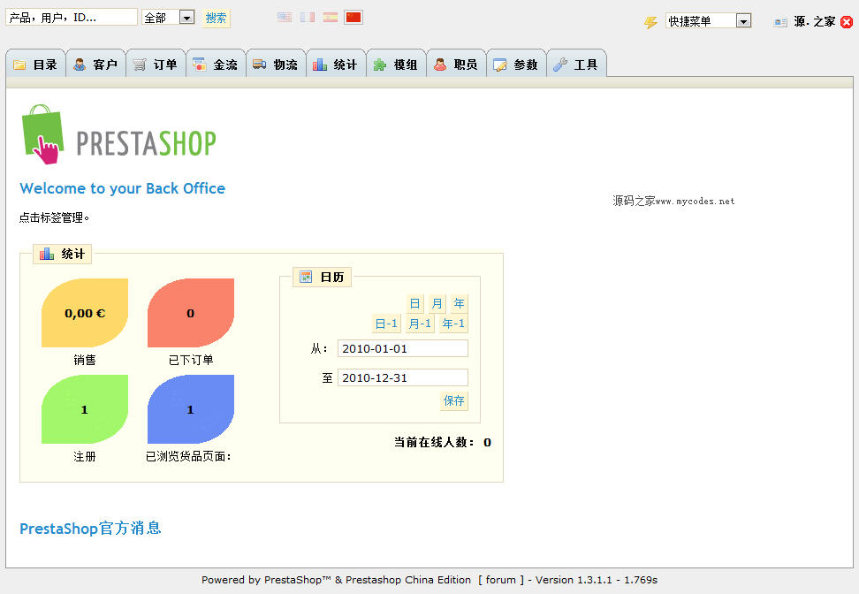Click the 搜索 search button
Viewport: 859px width, 594px height.
point(216,18)
